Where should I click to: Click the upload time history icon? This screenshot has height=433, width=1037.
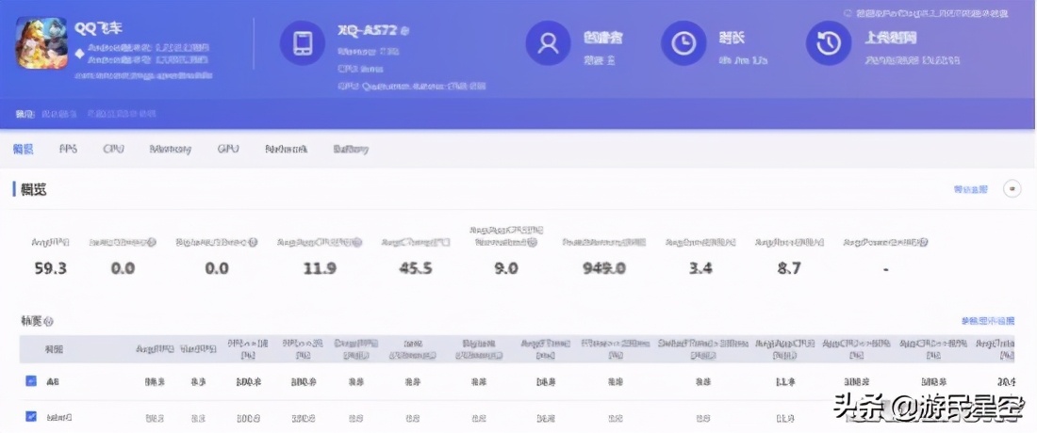828,43
